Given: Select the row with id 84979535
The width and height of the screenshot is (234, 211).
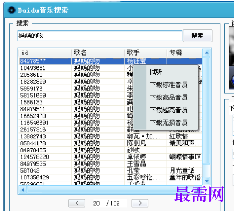Looking at the screenshot, I should [111, 164].
